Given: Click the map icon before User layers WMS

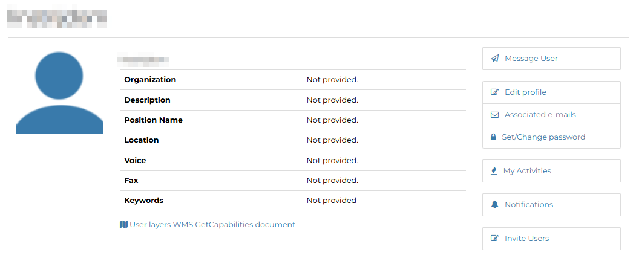Looking at the screenshot, I should [x=123, y=224].
